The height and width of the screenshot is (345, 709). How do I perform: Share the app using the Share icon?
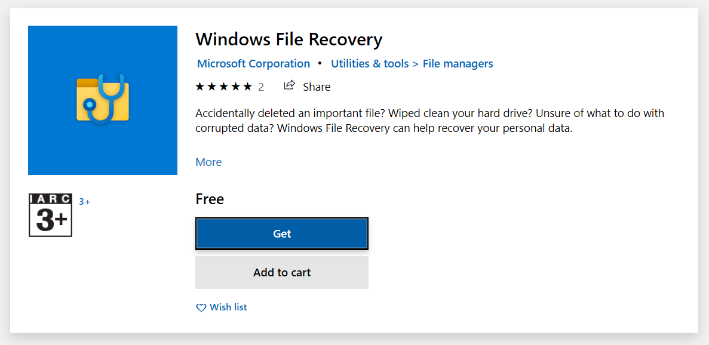(x=290, y=86)
